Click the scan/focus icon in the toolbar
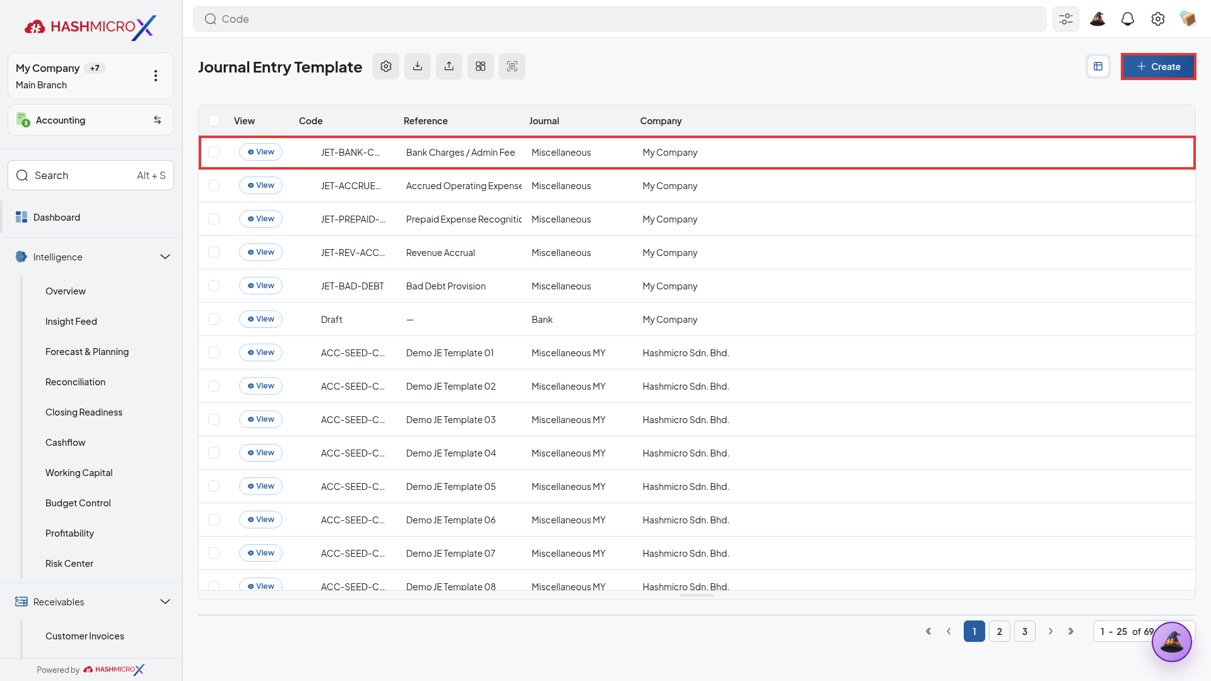This screenshot has height=681, width=1211. pyautogui.click(x=512, y=66)
